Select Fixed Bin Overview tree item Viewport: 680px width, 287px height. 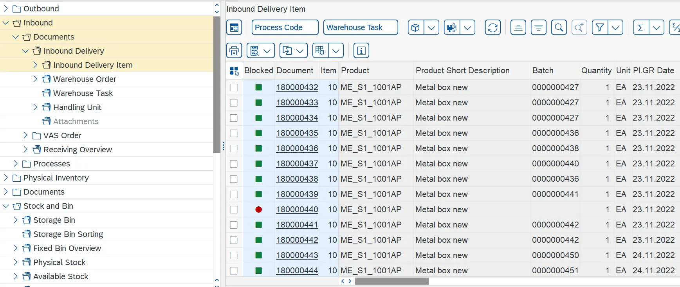pyautogui.click(x=67, y=248)
